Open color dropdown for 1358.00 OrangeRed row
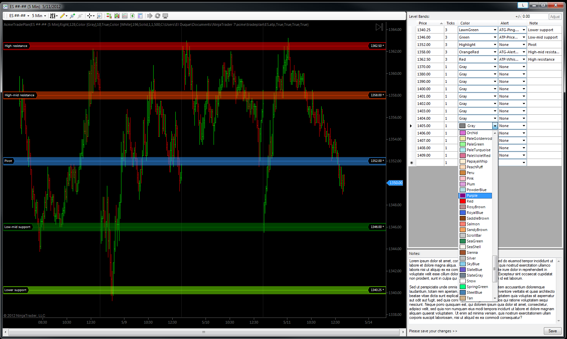The width and height of the screenshot is (567, 339). pos(495,52)
